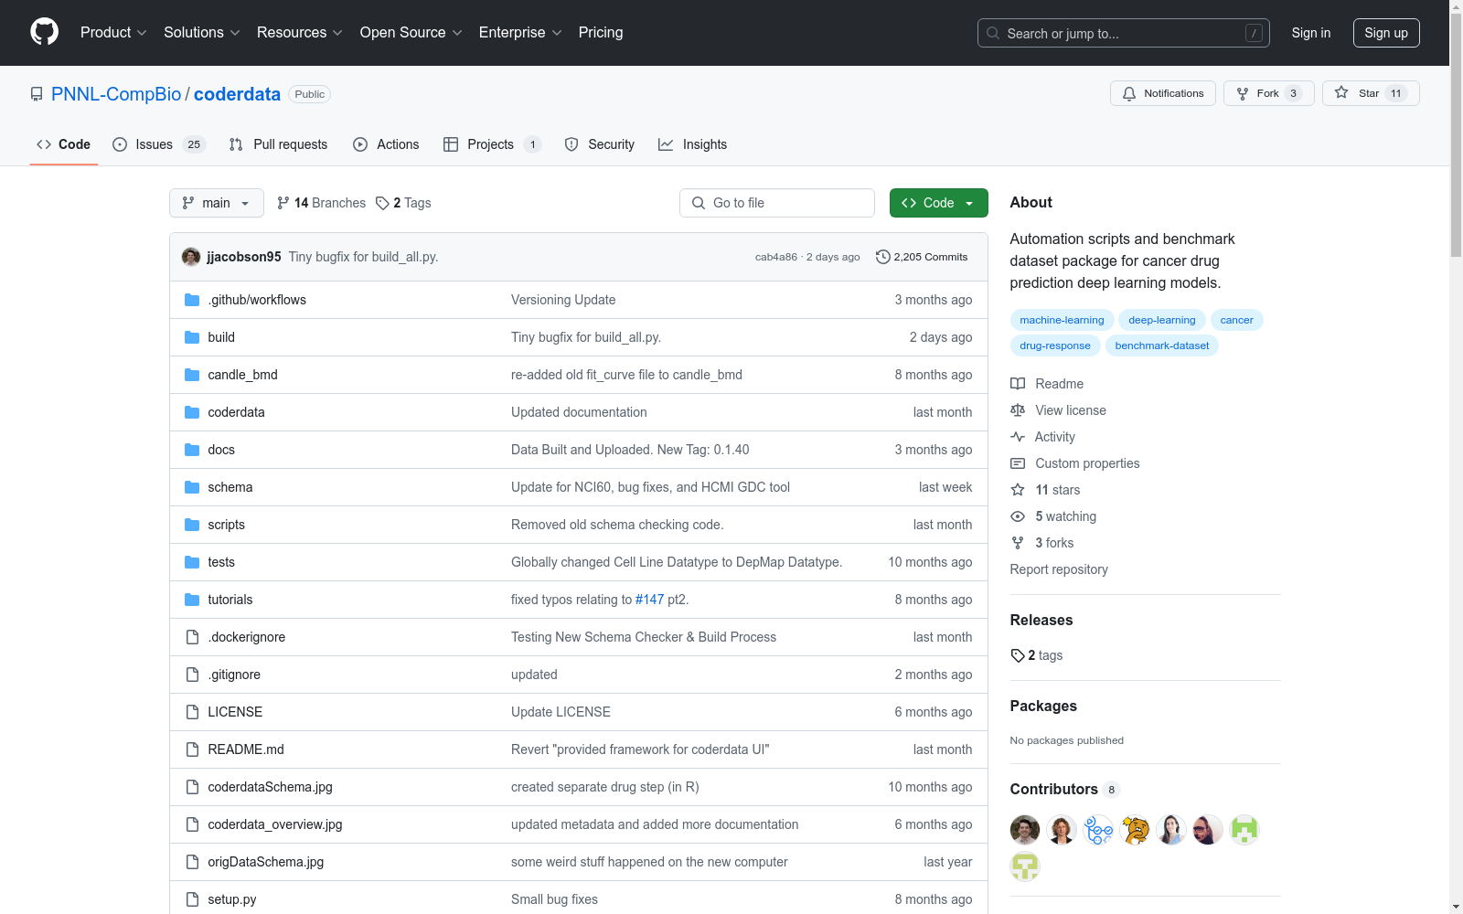Screen dimensions: 1463x914
Task: Open the Projects tab
Action: click(x=492, y=144)
